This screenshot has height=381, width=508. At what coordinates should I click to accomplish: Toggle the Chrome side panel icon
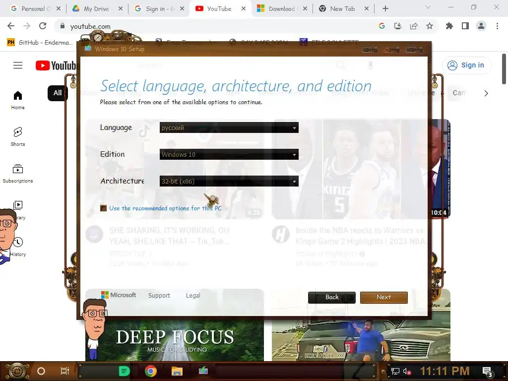tap(465, 26)
